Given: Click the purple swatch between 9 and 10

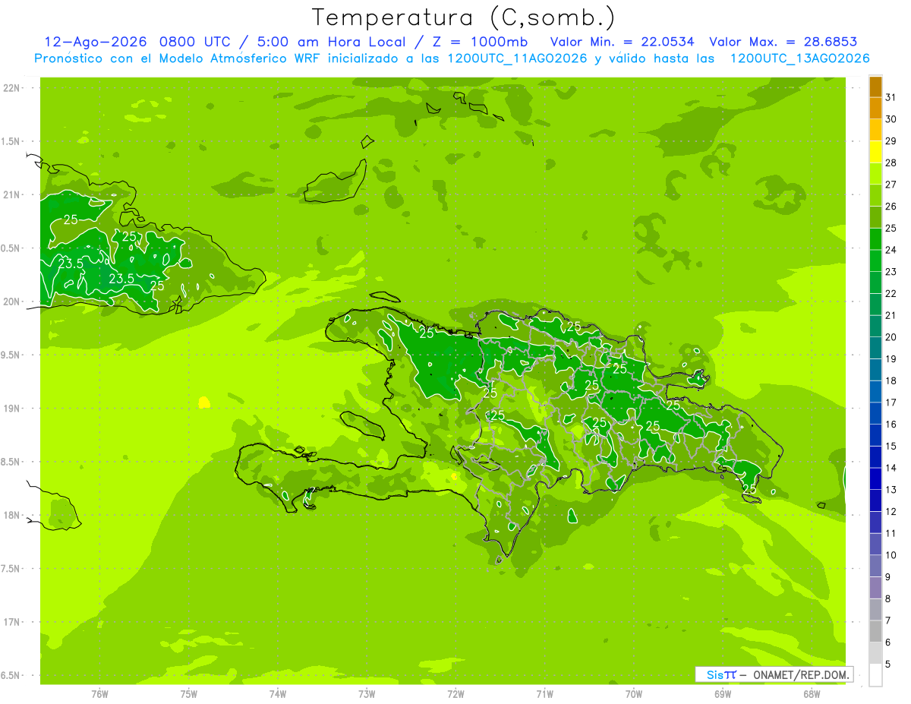Looking at the screenshot, I should (x=875, y=566).
